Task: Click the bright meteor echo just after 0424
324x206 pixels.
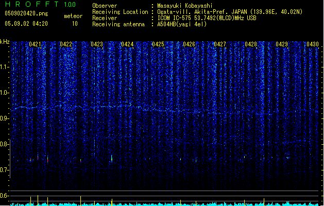Action: pyautogui.click(x=112, y=159)
